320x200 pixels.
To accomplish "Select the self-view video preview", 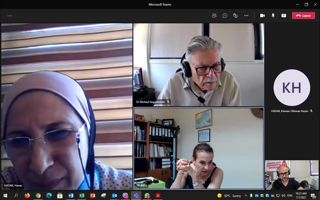I will pos(292,175).
